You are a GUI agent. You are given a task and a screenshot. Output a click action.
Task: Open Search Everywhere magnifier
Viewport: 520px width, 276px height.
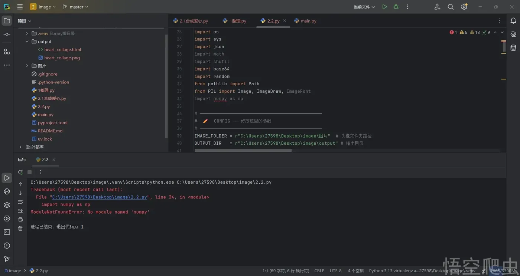coord(451,7)
